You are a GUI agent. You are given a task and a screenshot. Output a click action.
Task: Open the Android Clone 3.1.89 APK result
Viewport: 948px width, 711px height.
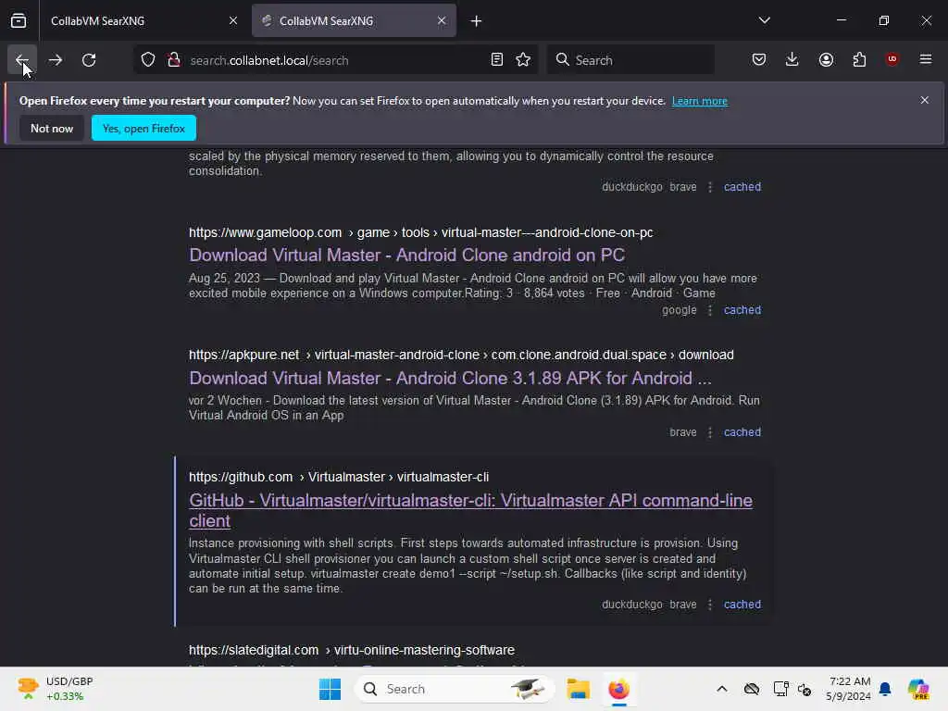[451, 379]
